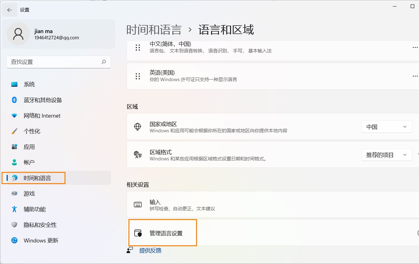
Task: Click the search magnifier icon
Action: tap(104, 62)
